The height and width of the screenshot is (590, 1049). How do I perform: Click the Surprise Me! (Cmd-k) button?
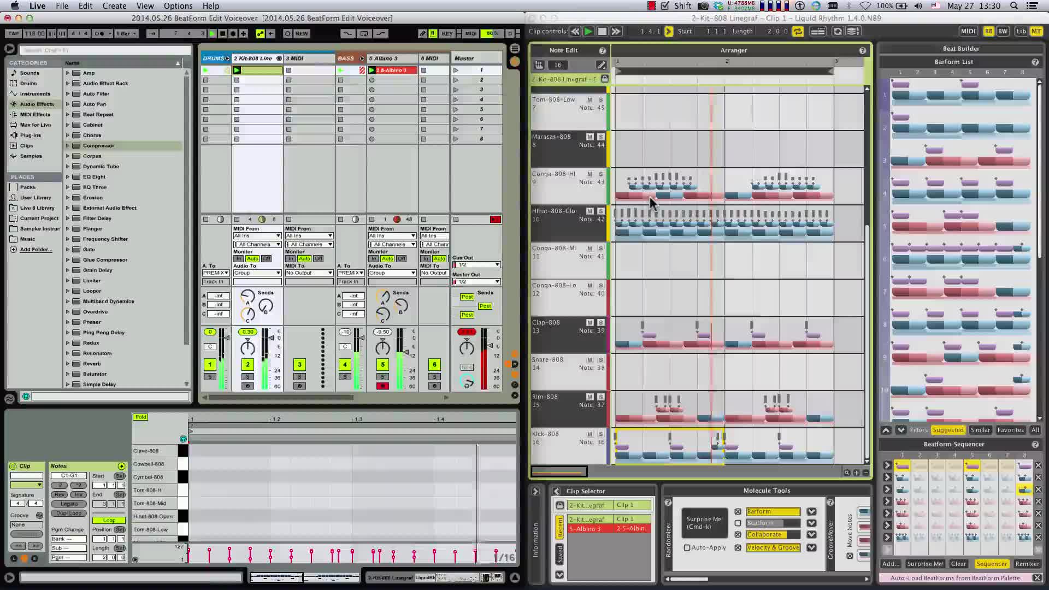(x=704, y=523)
